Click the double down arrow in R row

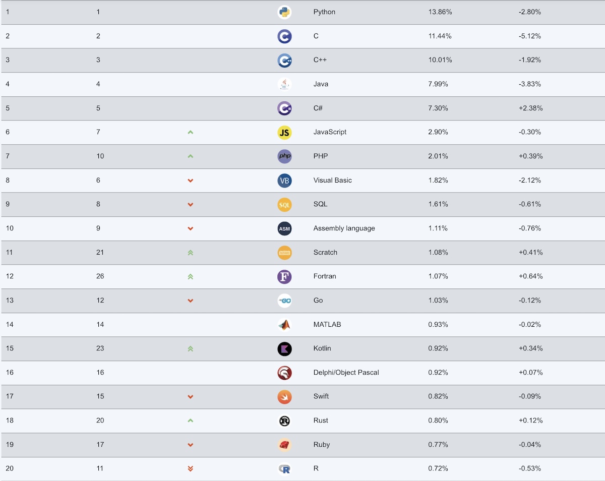point(190,469)
